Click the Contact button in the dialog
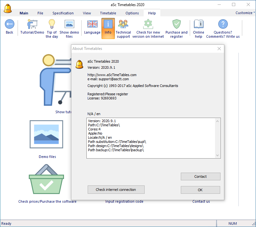256x227 pixels. 200,176
